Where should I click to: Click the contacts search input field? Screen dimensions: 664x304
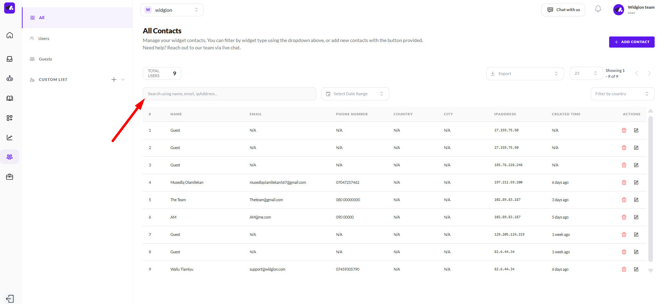[229, 94]
